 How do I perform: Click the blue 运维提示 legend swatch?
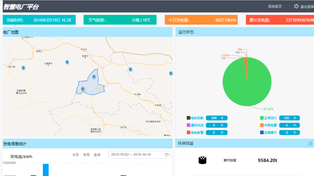point(262,132)
